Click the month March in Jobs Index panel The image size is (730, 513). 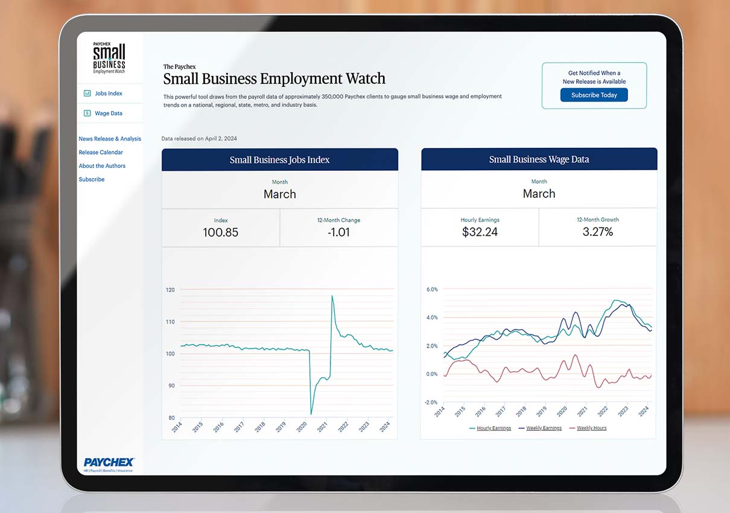(280, 194)
